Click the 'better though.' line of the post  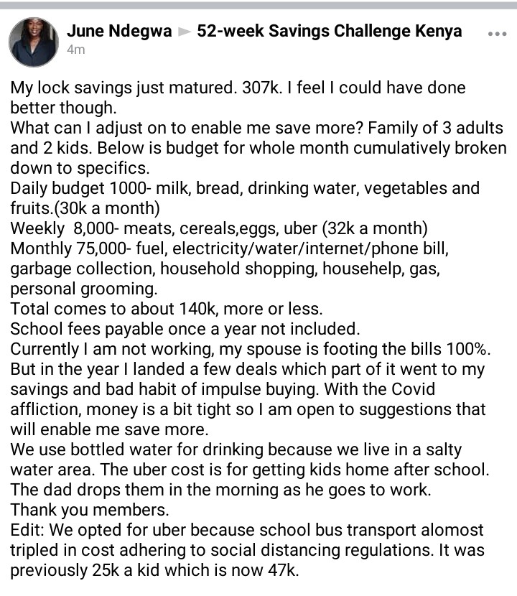[63, 108]
